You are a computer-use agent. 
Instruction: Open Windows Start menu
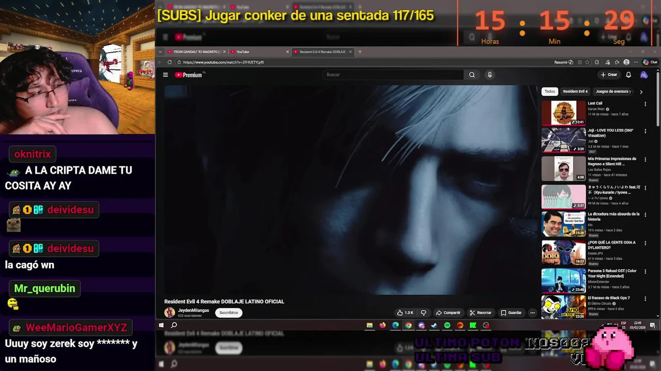(161, 325)
